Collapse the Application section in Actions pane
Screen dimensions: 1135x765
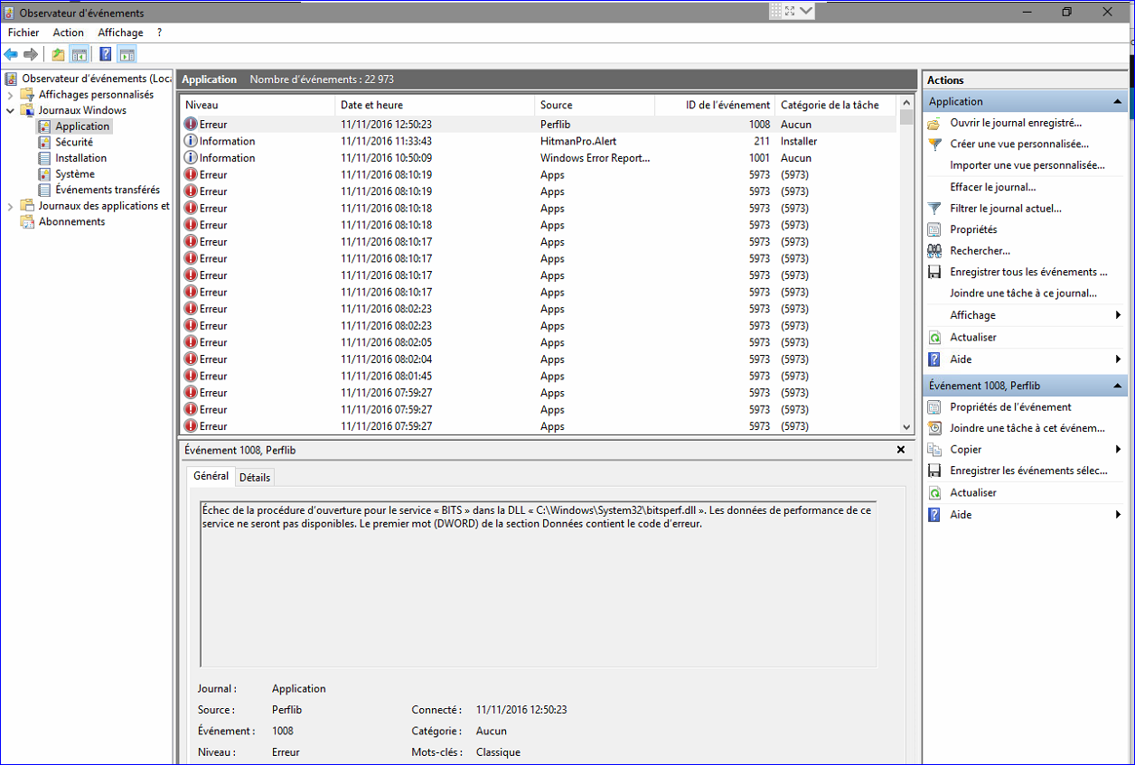tap(1118, 102)
